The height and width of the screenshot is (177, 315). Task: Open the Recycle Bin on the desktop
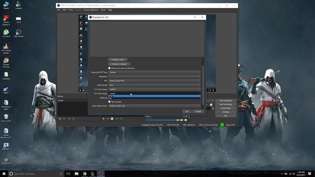coord(6,118)
